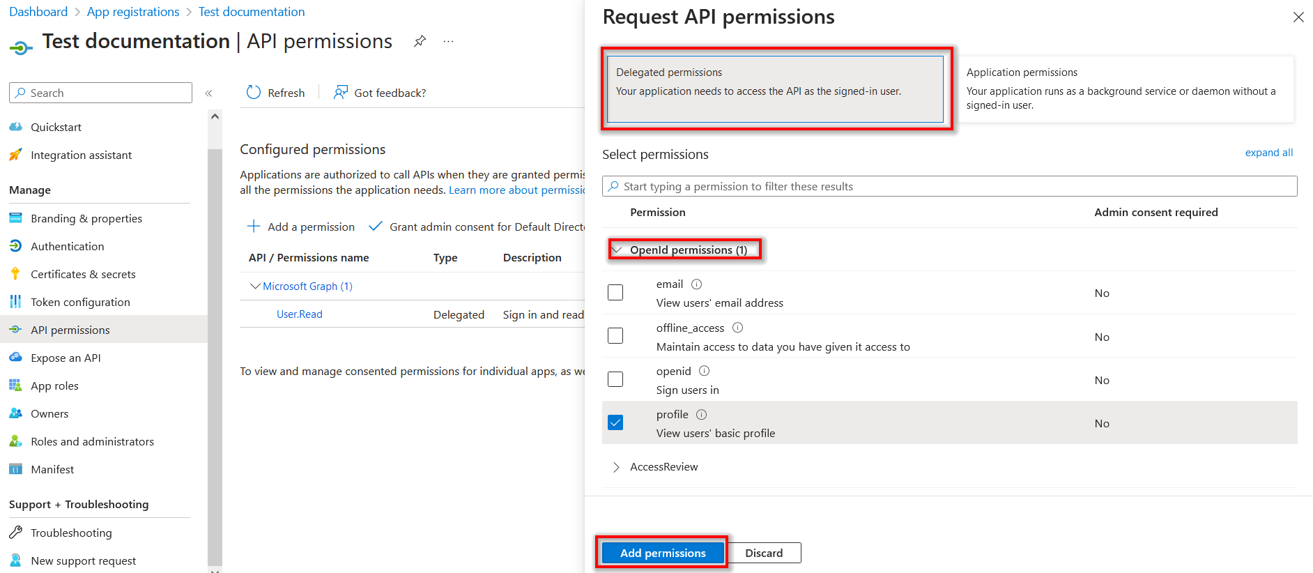Click the permission filter search field
Screen dimensions: 1313x573
pyautogui.click(x=948, y=186)
